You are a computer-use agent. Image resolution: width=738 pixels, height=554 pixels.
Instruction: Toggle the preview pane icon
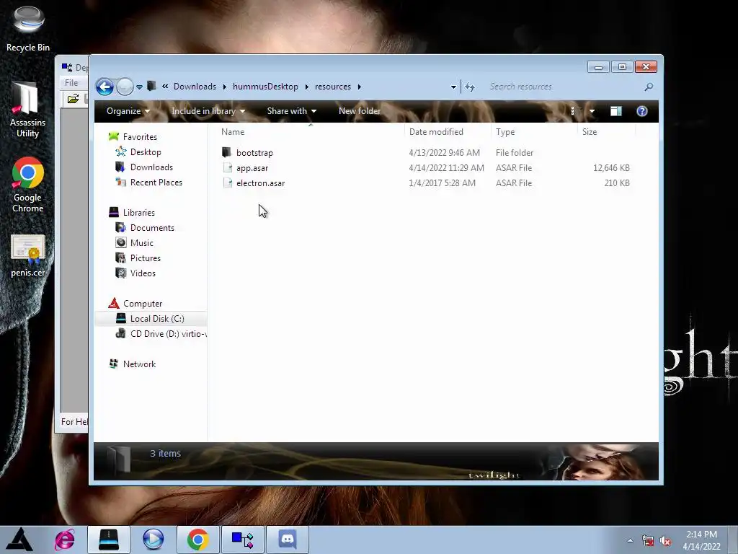(615, 111)
